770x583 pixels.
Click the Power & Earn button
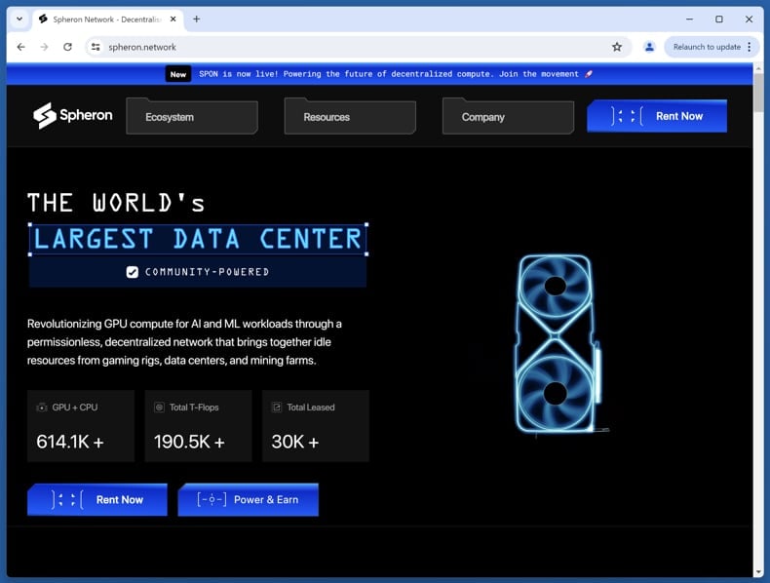point(248,499)
